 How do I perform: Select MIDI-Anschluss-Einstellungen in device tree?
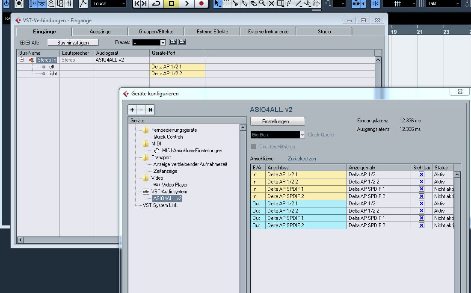192,151
